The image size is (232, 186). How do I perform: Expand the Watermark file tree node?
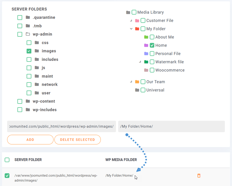tap(140, 62)
